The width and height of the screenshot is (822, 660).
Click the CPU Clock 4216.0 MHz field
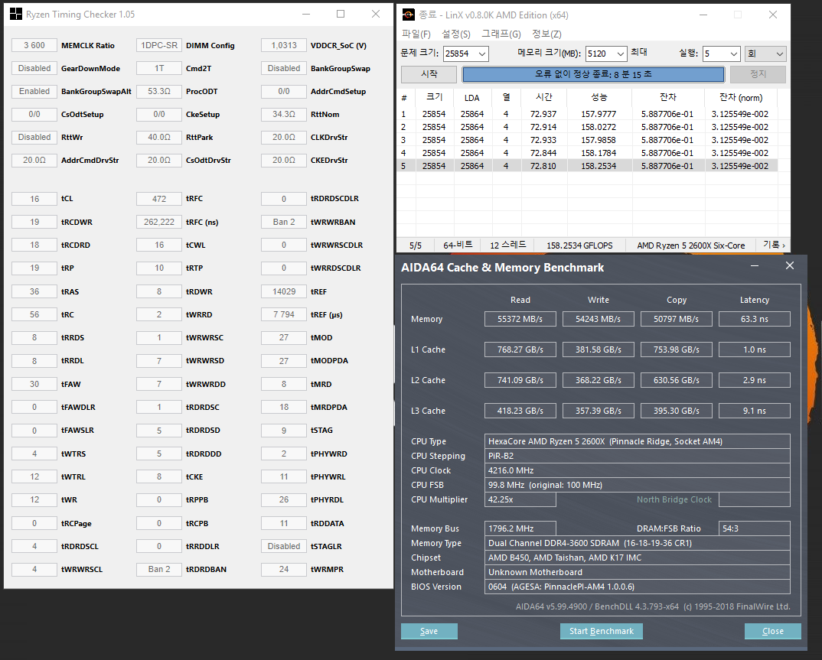tap(638, 470)
